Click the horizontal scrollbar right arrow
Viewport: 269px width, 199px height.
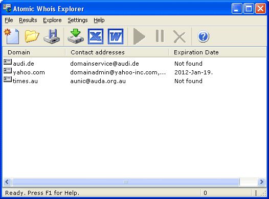click(262, 182)
